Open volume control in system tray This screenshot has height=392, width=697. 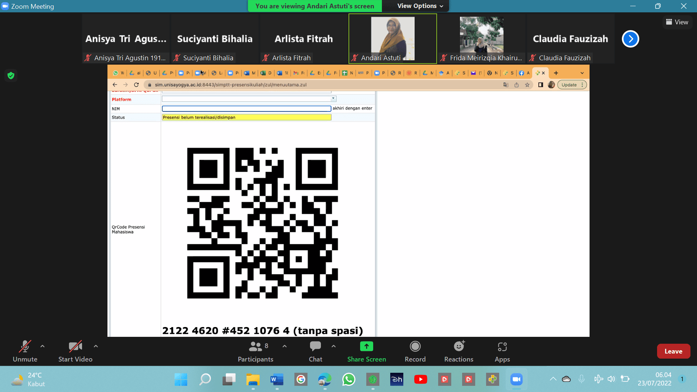[x=611, y=379]
